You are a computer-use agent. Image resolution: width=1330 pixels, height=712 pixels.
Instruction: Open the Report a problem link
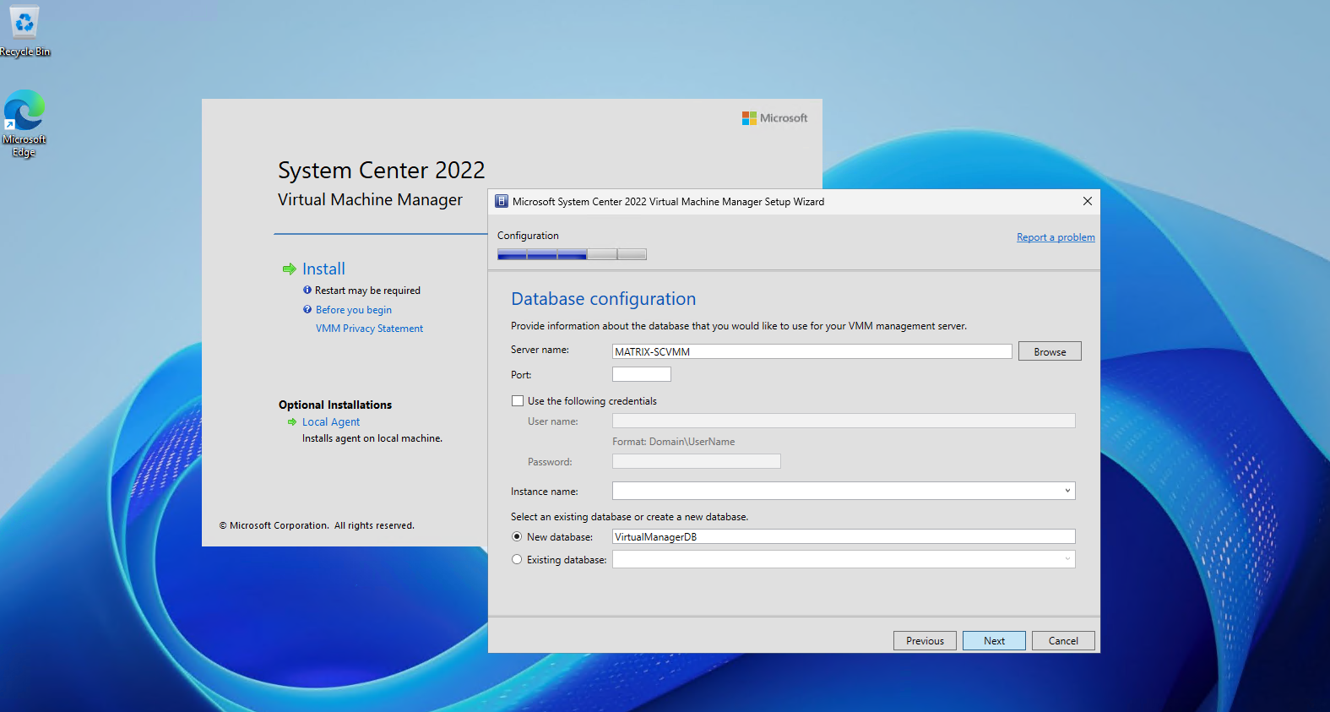(x=1056, y=237)
